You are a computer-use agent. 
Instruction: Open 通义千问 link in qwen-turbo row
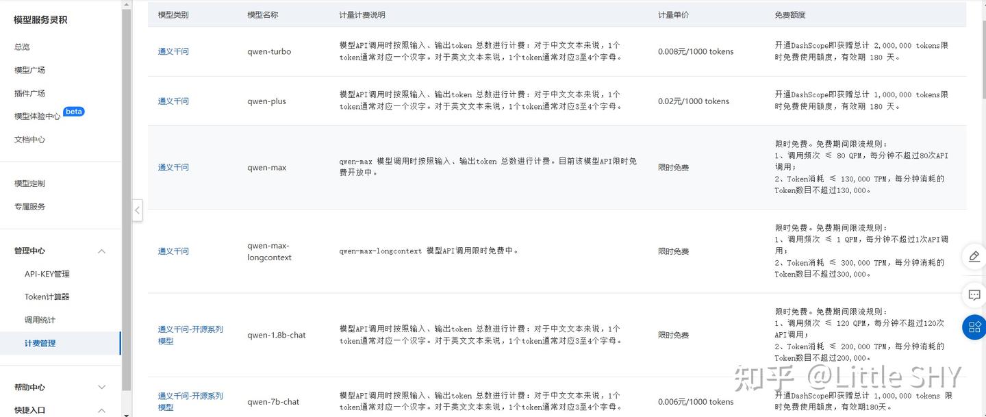coord(173,51)
